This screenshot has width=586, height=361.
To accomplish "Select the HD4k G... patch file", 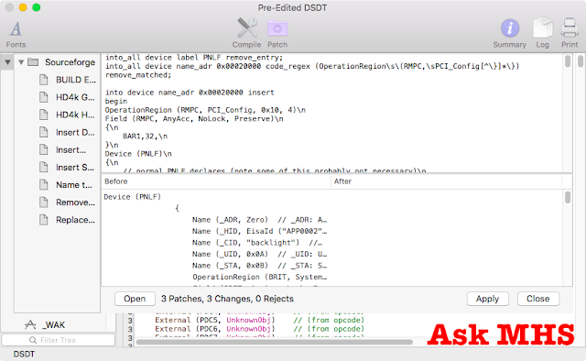I will click(x=75, y=97).
